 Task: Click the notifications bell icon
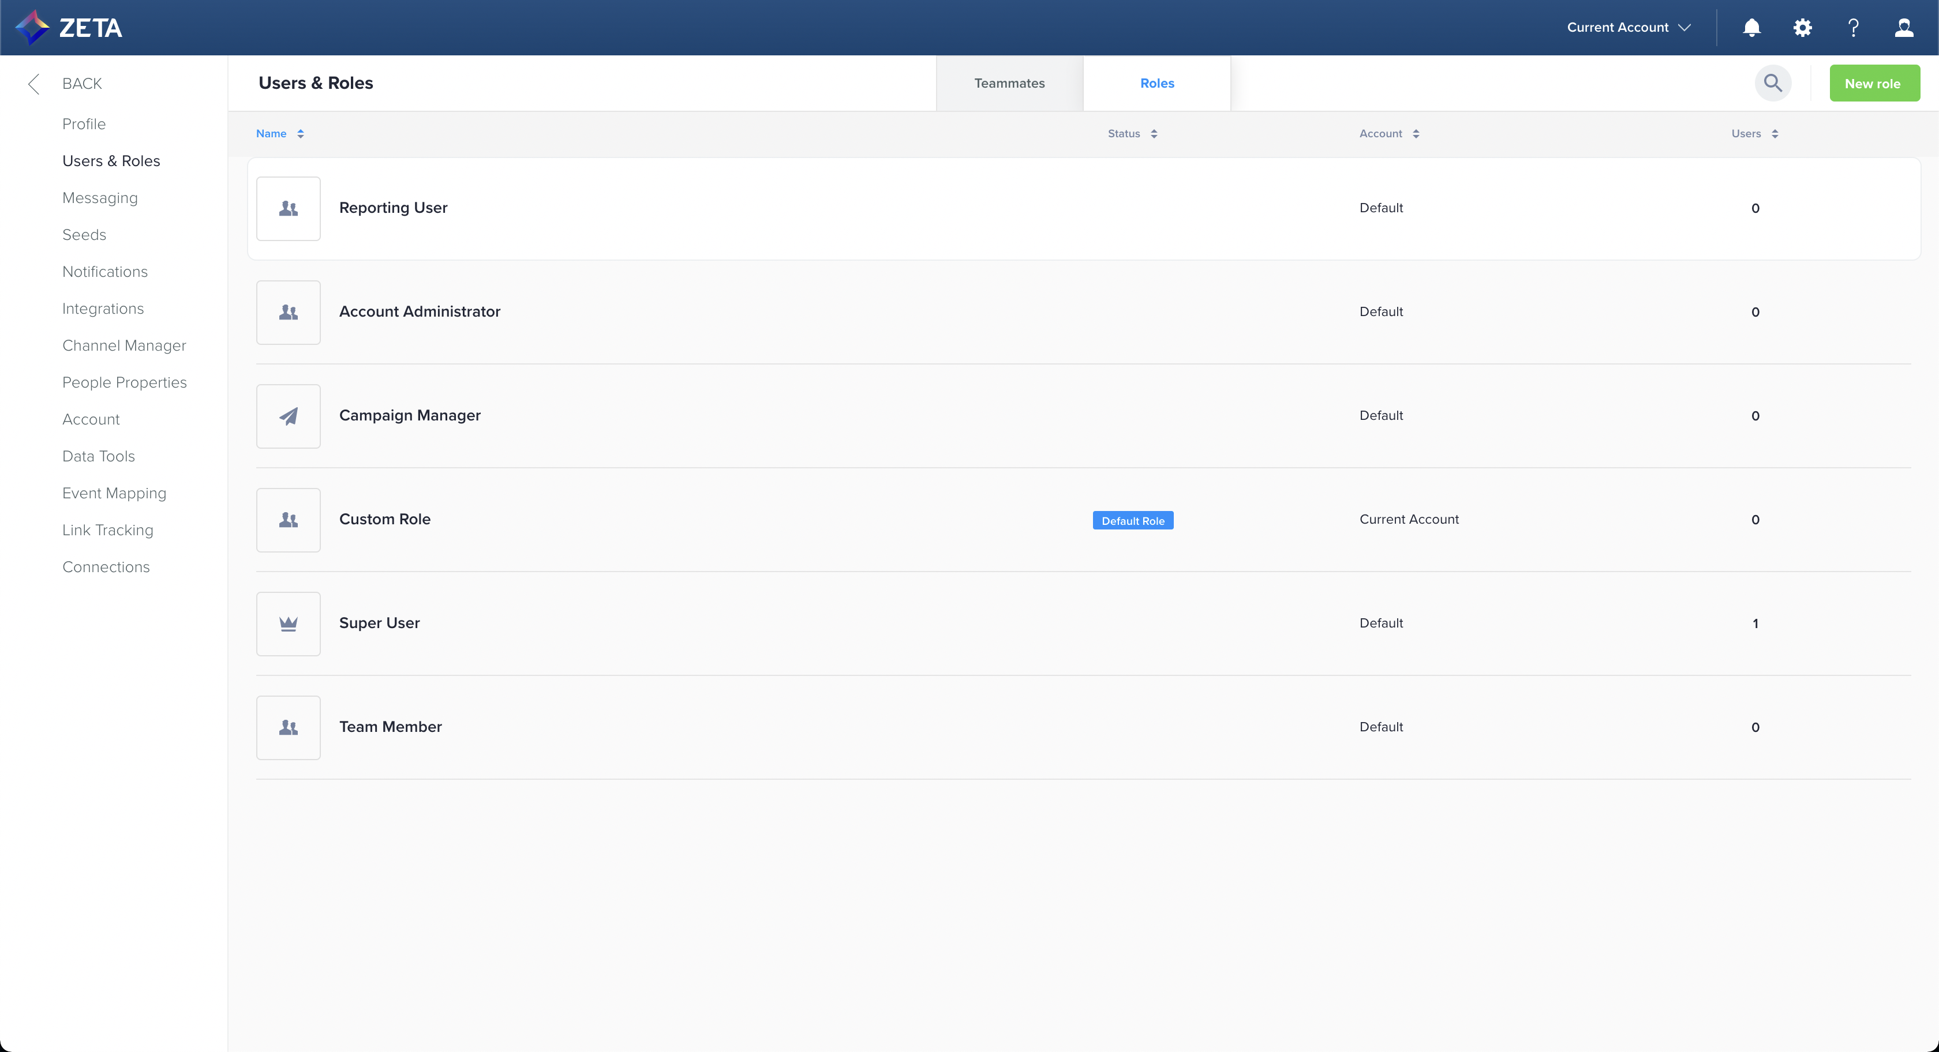pos(1751,28)
